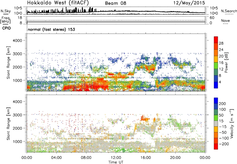
Task: Click the '60' Nave axis tick
Action: [212, 18]
